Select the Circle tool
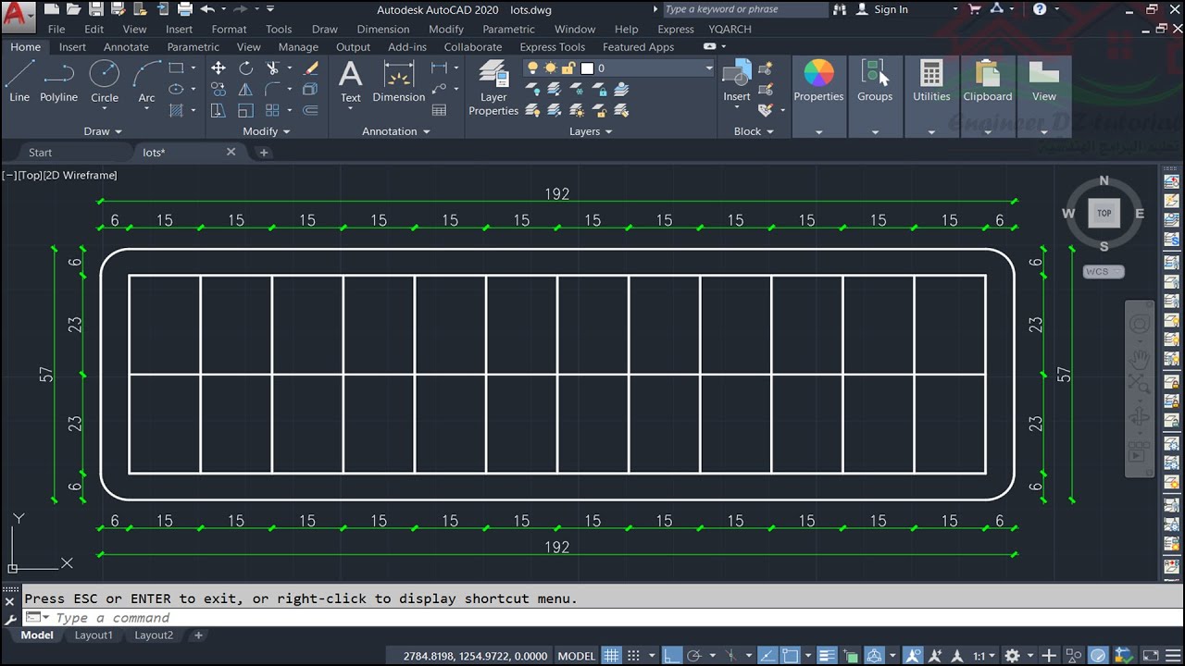The width and height of the screenshot is (1185, 666). pyautogui.click(x=105, y=81)
